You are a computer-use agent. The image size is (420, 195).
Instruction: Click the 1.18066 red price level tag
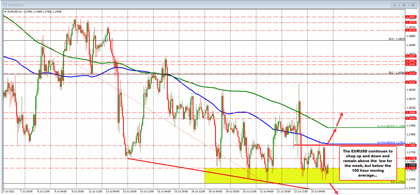[x=411, y=113]
